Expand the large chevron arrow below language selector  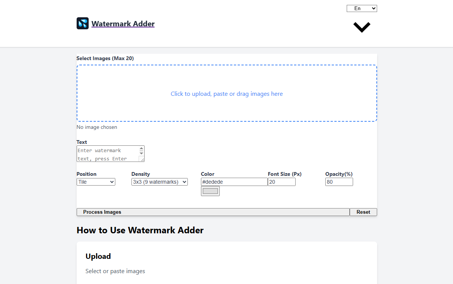361,27
